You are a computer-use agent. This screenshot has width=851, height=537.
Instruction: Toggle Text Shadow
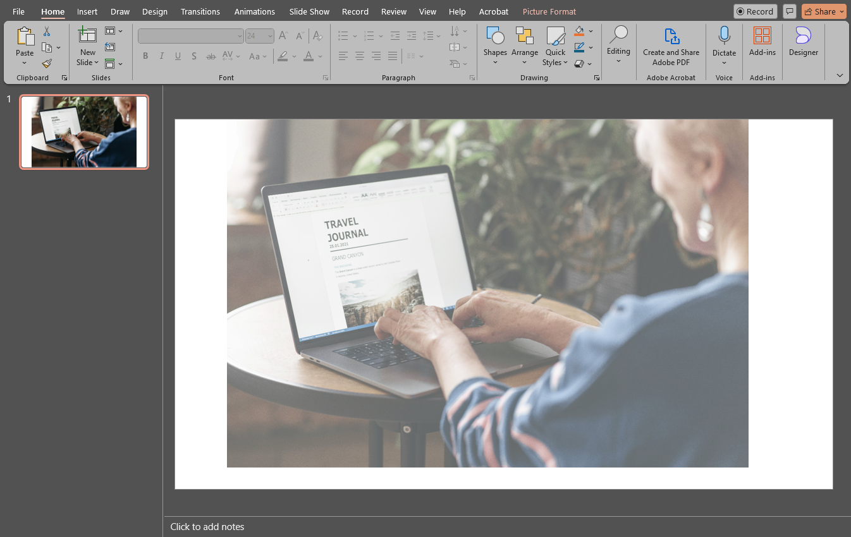(194, 56)
